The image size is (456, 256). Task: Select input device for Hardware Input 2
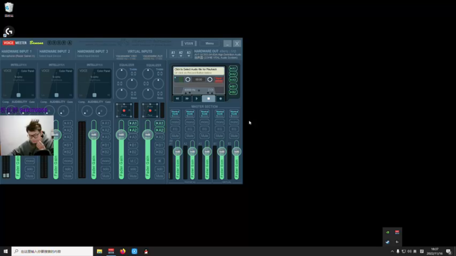click(50, 56)
